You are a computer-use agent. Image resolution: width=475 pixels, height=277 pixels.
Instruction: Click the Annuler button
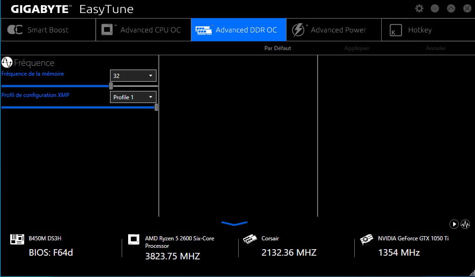tap(436, 48)
